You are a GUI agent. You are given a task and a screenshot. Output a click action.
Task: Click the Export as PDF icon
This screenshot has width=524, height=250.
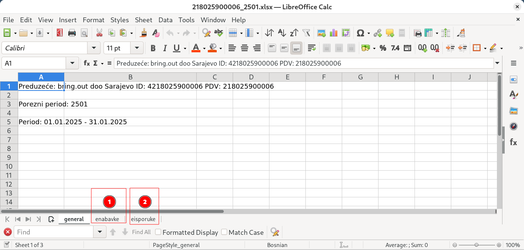click(59, 33)
